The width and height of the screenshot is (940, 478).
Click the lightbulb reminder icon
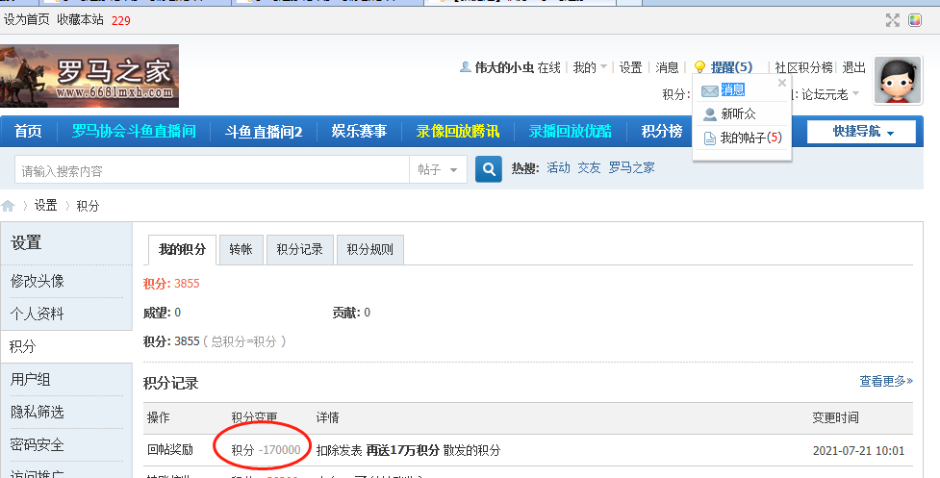[699, 67]
